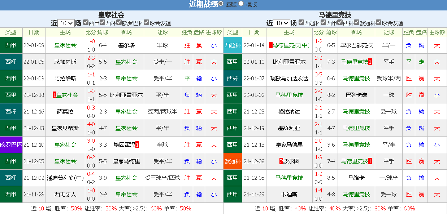Disable the 西超杯 checkbox
The image size is (447, 214).
coord(301,23)
